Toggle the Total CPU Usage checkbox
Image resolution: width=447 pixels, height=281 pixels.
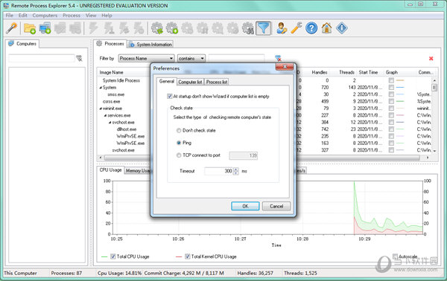[x=113, y=256]
